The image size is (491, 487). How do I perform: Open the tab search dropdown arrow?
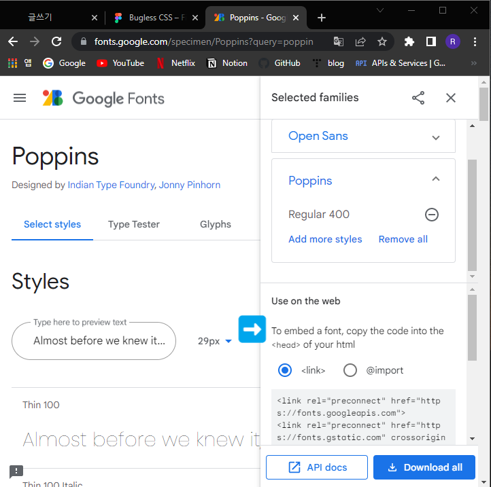tap(380, 10)
